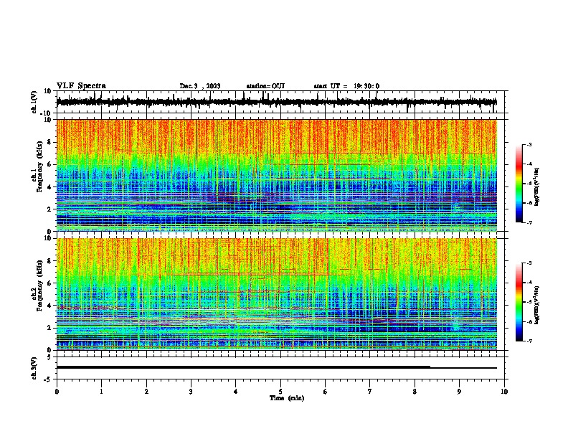
Task: Click the '-5' tick on ch.3(V) axis
Action: 48,379
